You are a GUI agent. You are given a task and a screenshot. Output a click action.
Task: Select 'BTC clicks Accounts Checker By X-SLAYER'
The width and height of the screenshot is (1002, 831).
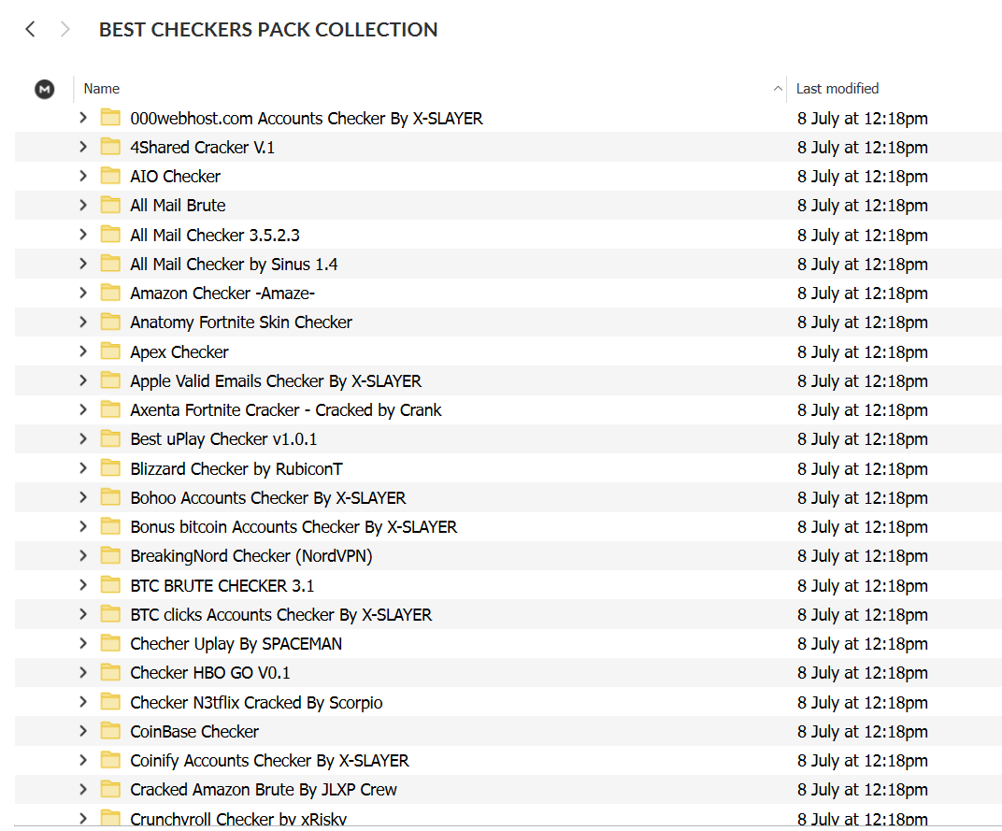pyautogui.click(x=281, y=615)
